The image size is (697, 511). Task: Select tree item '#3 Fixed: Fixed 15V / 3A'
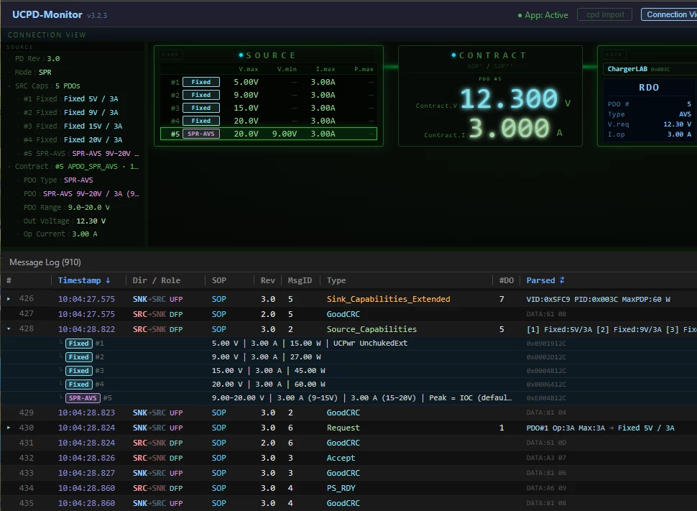pos(73,126)
